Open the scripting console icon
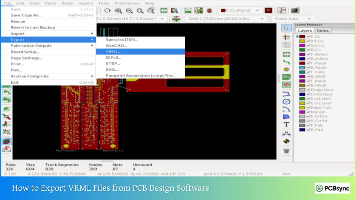The width and height of the screenshot is (356, 200). [295, 10]
